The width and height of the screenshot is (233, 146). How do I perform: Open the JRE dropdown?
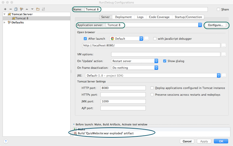pyautogui.click(x=219, y=75)
